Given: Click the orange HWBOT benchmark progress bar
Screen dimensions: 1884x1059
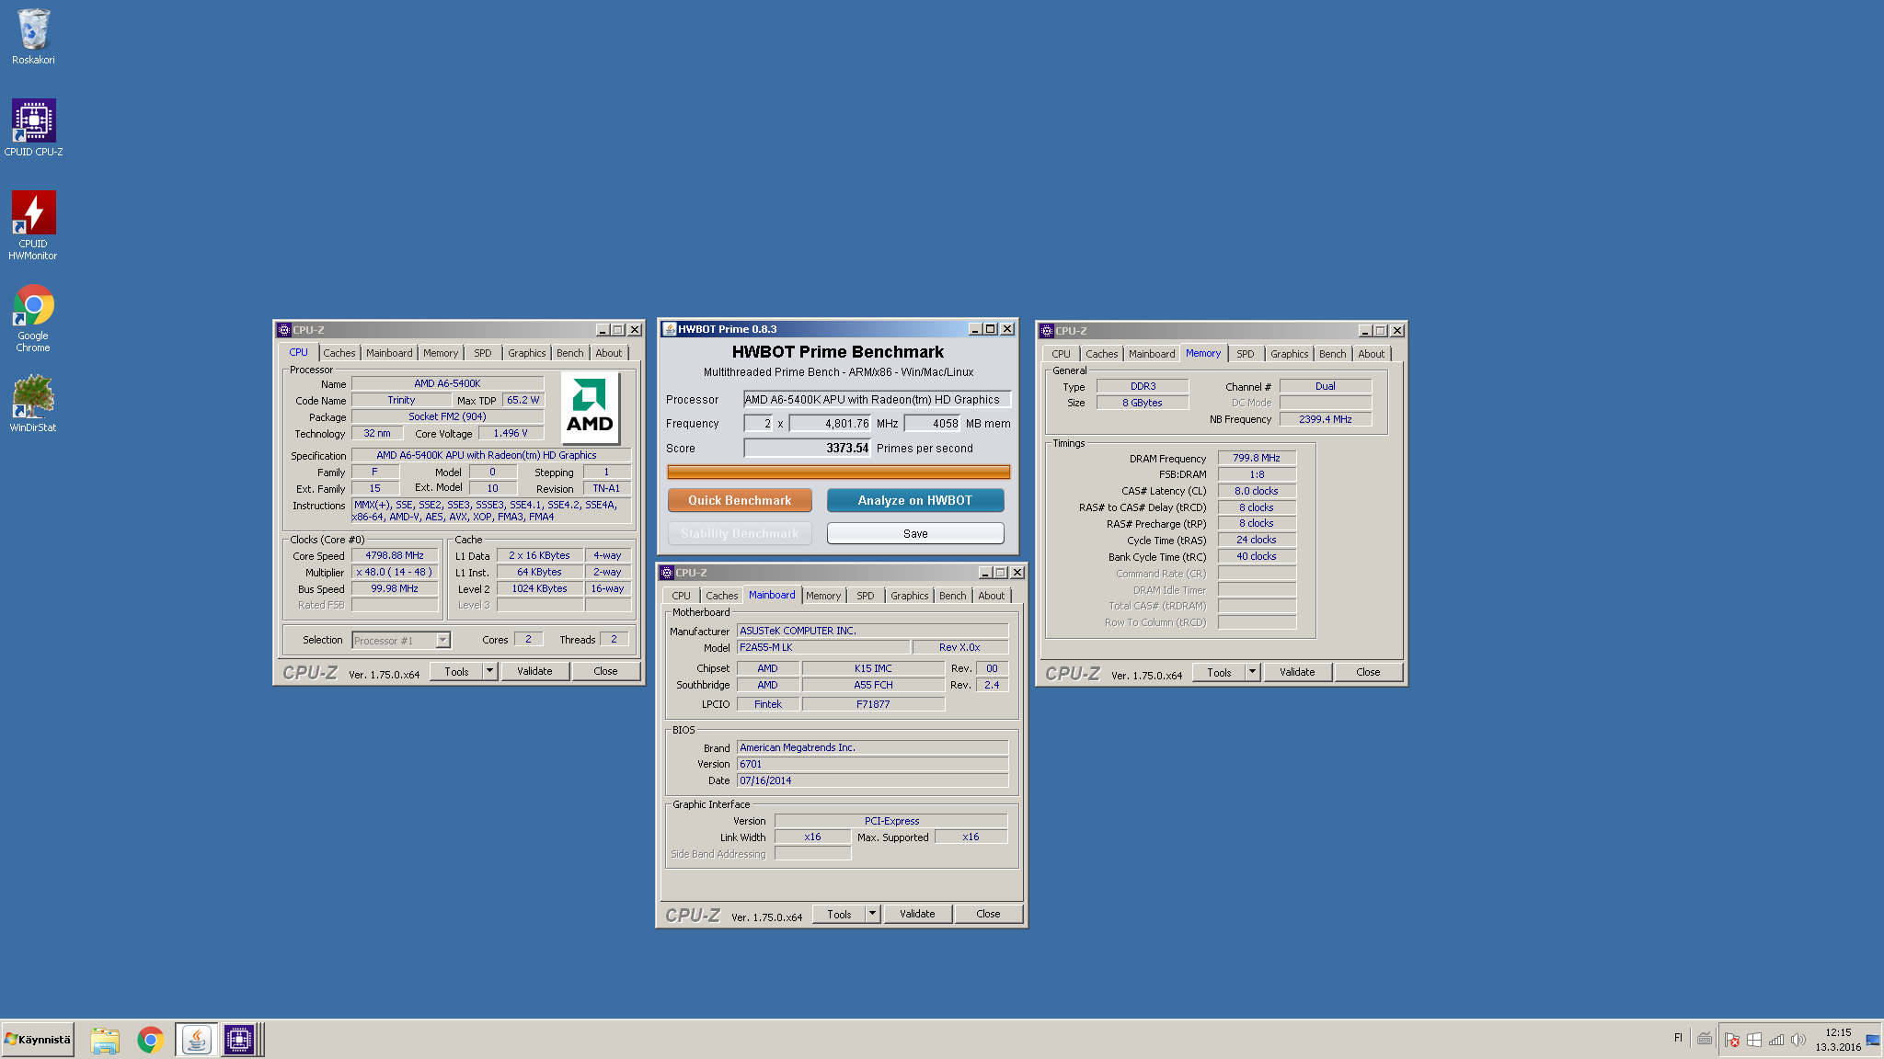Looking at the screenshot, I should tap(838, 472).
